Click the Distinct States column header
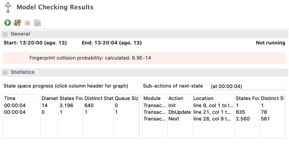Viewport: 289px width, 144px height. click(98, 98)
